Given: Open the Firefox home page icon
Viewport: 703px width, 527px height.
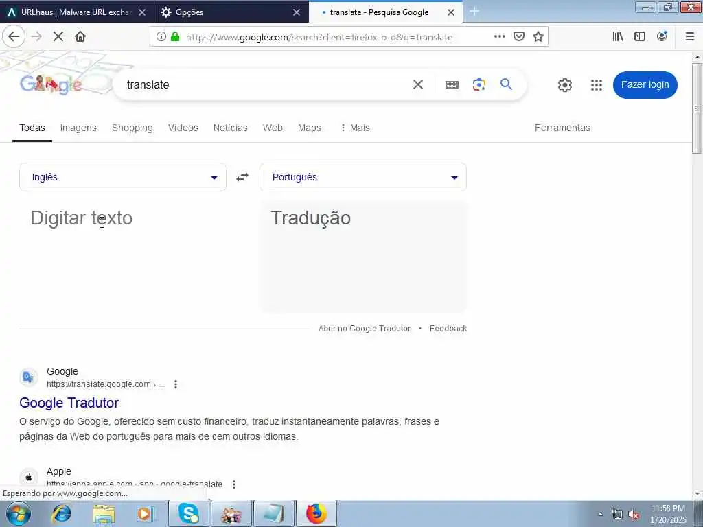Looking at the screenshot, I should click(80, 37).
